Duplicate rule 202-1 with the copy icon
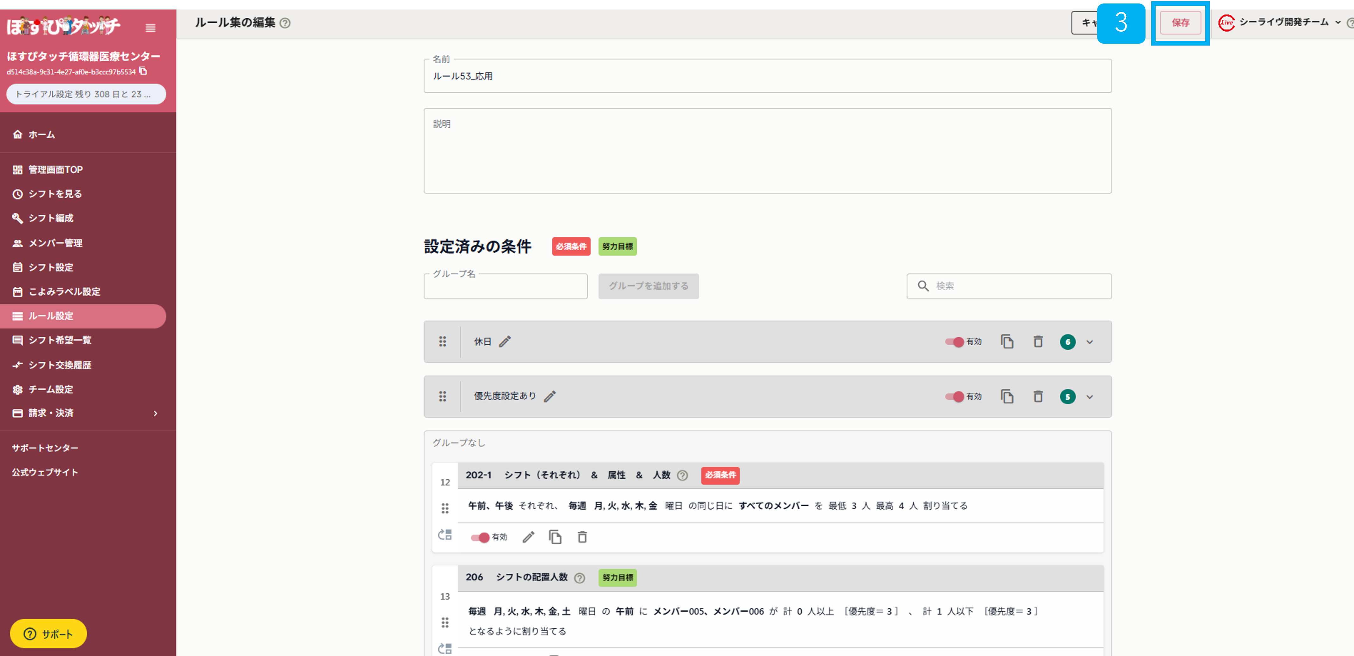 (555, 537)
